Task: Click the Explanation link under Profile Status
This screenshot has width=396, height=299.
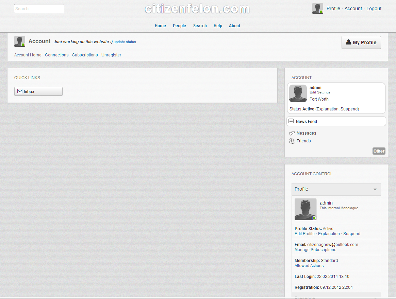Action: [x=329, y=234]
